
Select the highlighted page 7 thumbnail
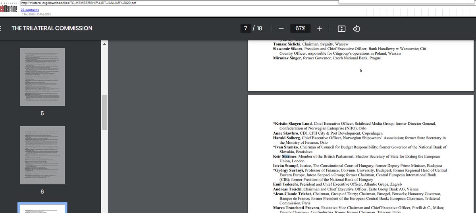click(x=42, y=208)
